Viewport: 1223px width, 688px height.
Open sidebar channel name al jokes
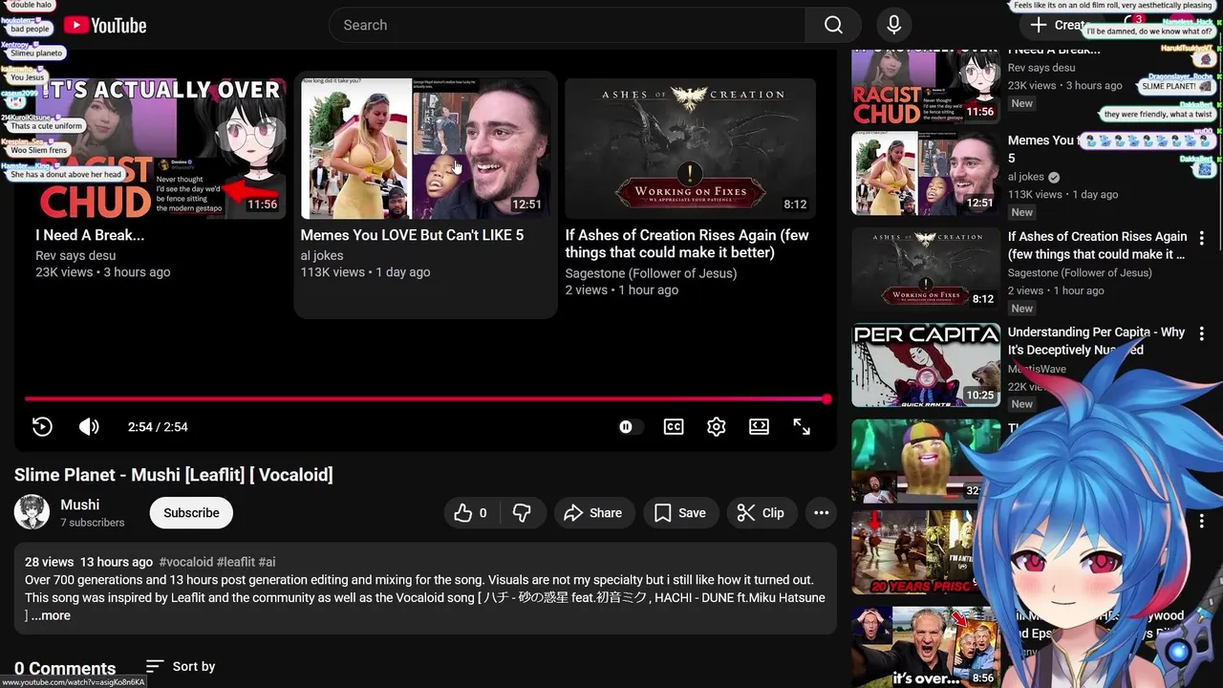pos(1026,177)
